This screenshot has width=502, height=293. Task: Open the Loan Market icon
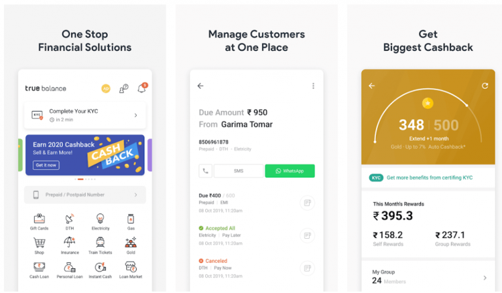pyautogui.click(x=131, y=270)
